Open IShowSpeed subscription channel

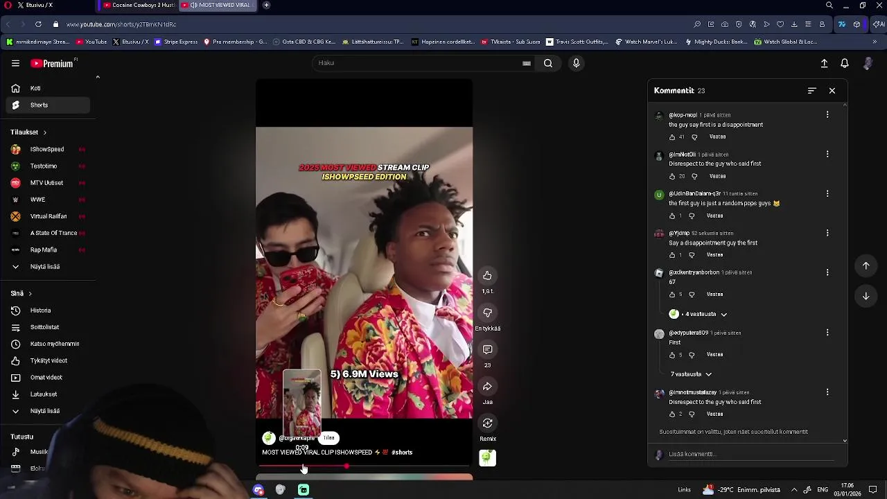tap(48, 150)
